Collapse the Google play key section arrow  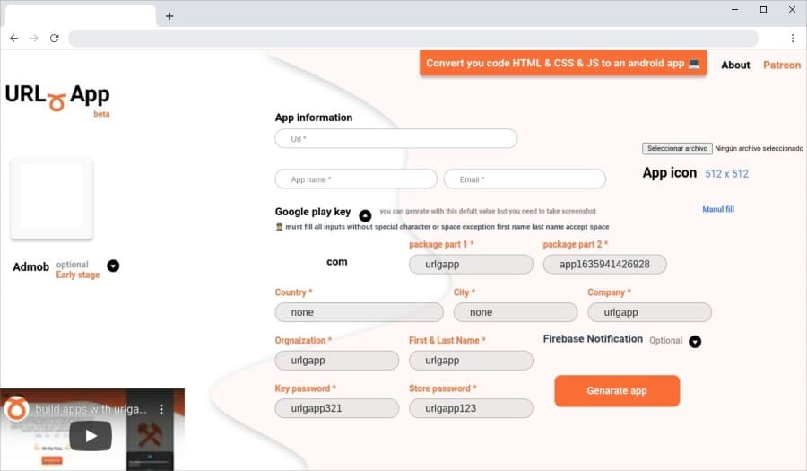pyautogui.click(x=365, y=215)
